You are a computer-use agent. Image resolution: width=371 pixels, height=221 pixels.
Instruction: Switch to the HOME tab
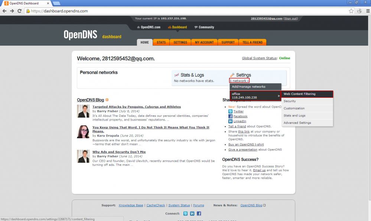[x=144, y=42]
